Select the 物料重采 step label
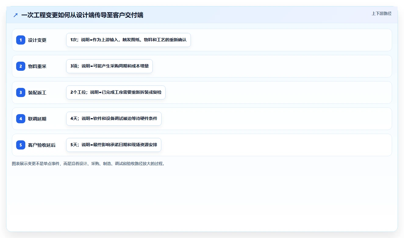The image size is (404, 238). (x=37, y=67)
